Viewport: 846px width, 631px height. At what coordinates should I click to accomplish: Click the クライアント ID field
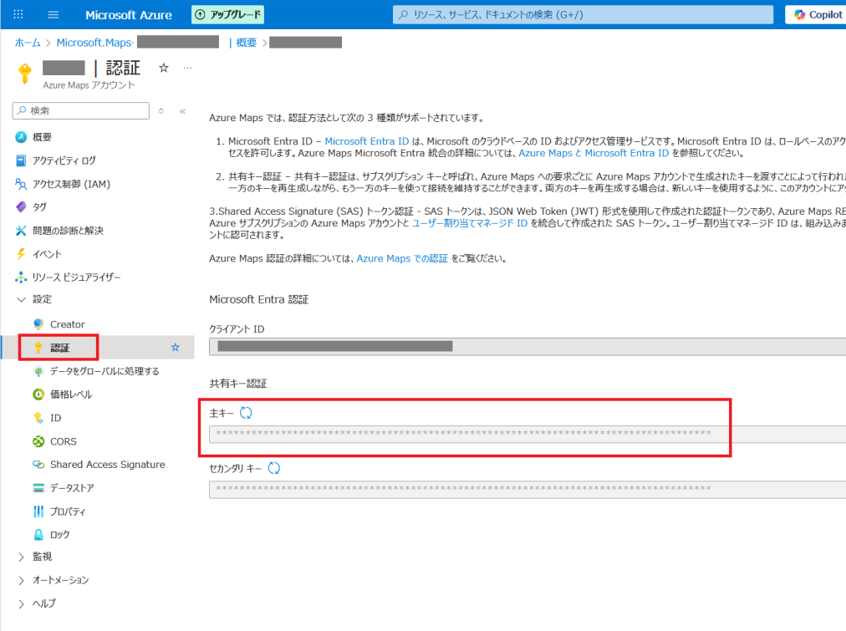pyautogui.click(x=527, y=347)
